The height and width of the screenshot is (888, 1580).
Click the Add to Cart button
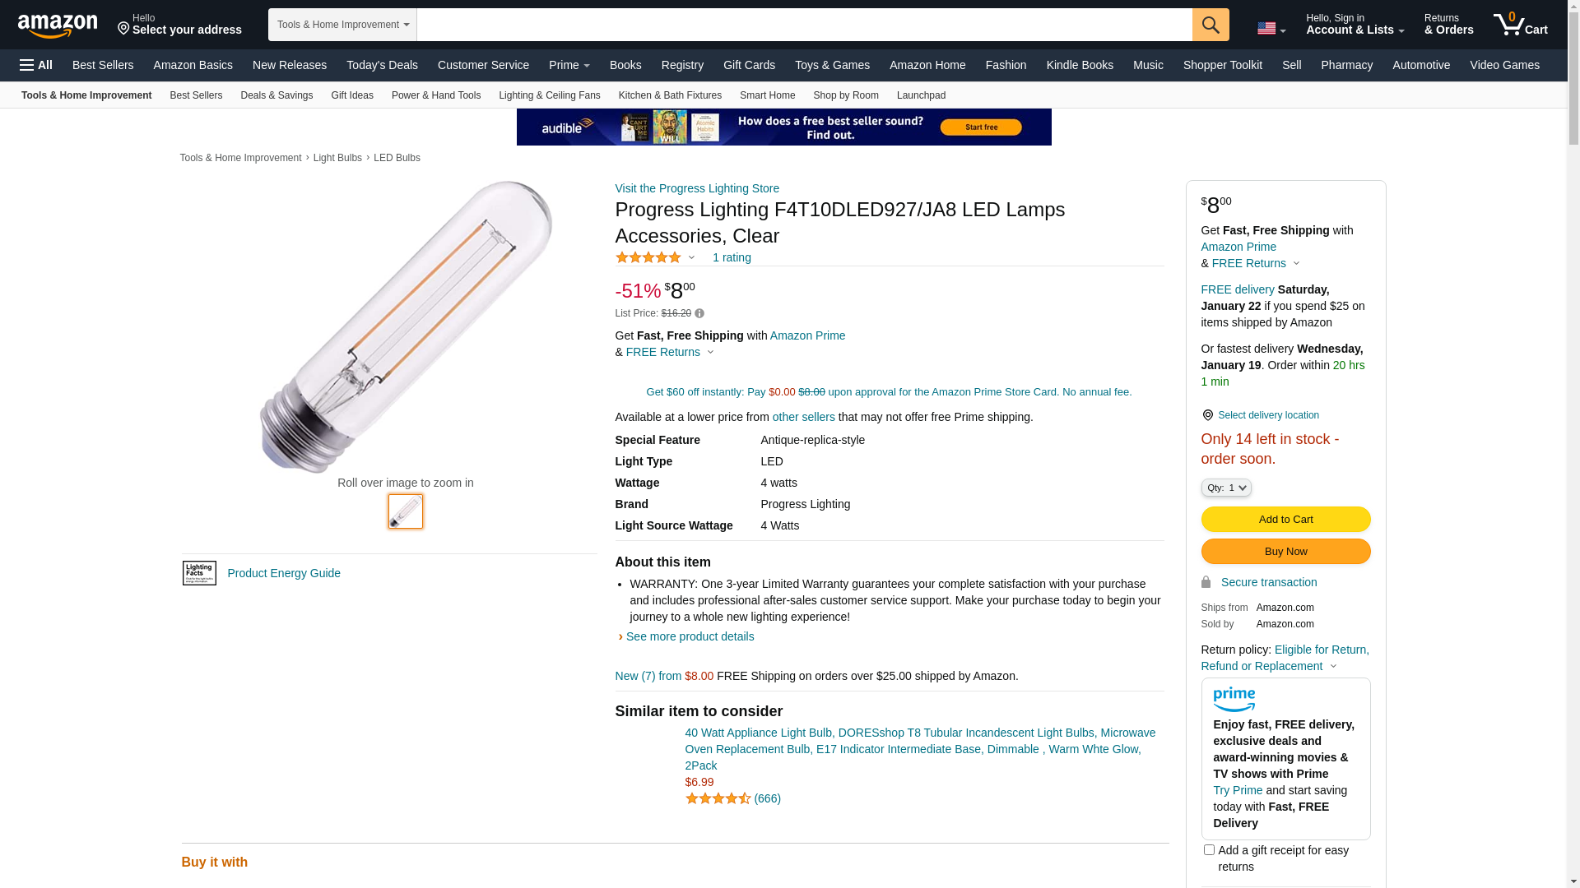(1285, 519)
